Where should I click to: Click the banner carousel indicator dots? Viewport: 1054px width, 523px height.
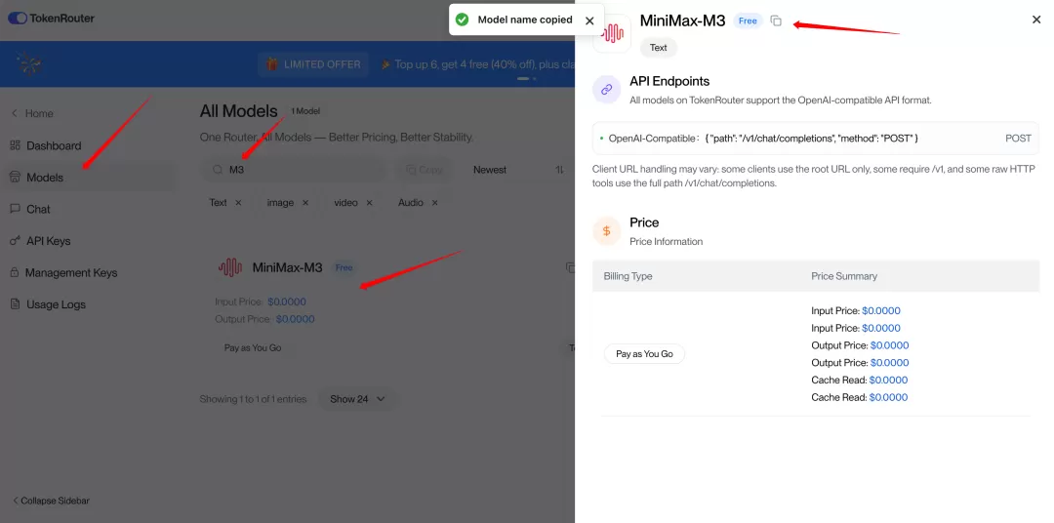coord(526,79)
